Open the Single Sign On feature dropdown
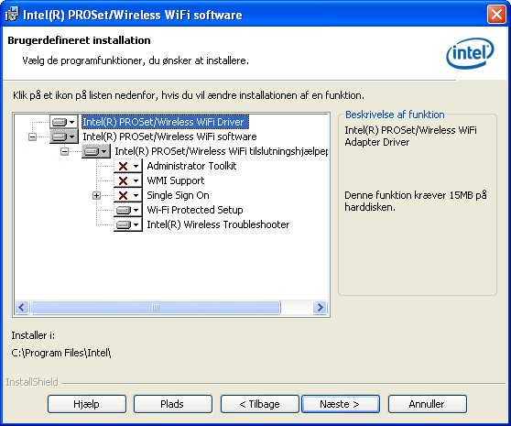This screenshot has width=511, height=426. pos(128,195)
